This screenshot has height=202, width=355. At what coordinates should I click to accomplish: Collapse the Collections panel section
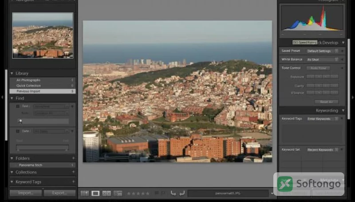[12, 172]
